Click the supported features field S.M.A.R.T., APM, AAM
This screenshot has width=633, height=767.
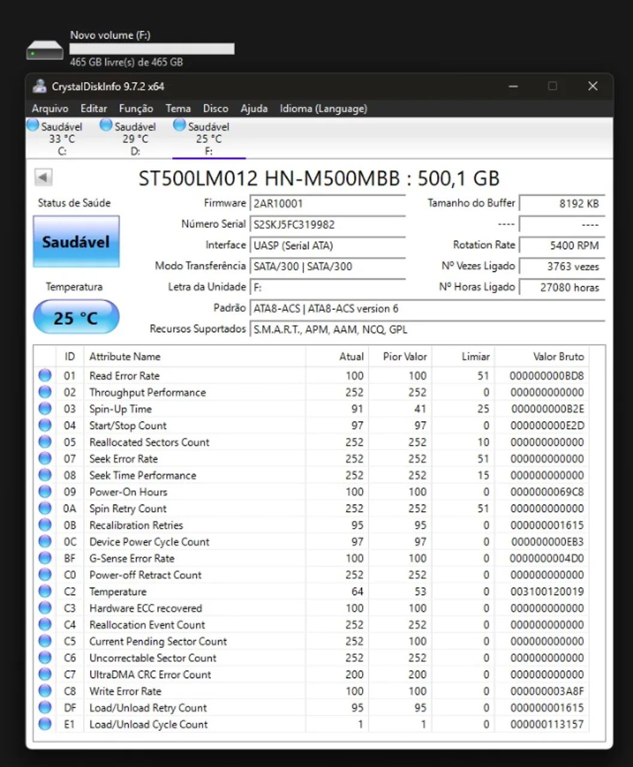[x=427, y=329]
